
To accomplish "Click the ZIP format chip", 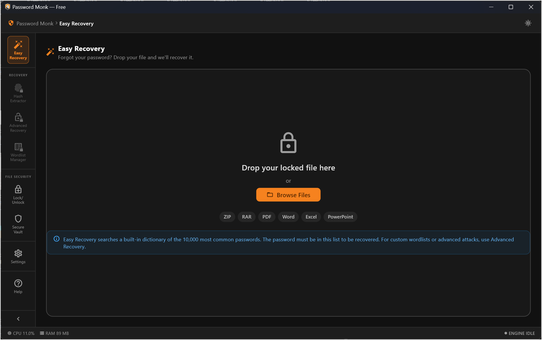I will tap(227, 217).
